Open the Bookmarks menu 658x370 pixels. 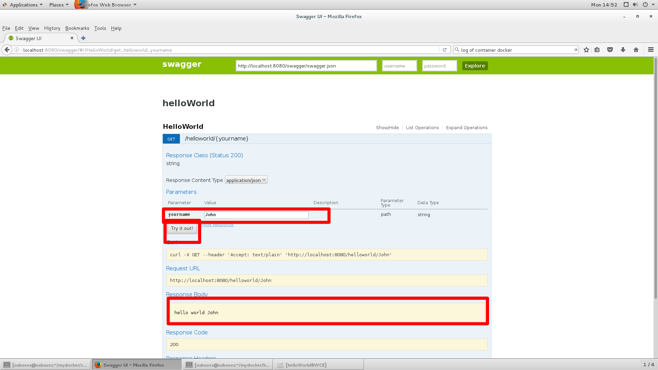[77, 28]
